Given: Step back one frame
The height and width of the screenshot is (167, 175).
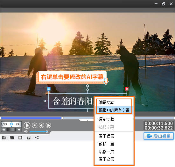Looking at the screenshot, I should point(41,125).
